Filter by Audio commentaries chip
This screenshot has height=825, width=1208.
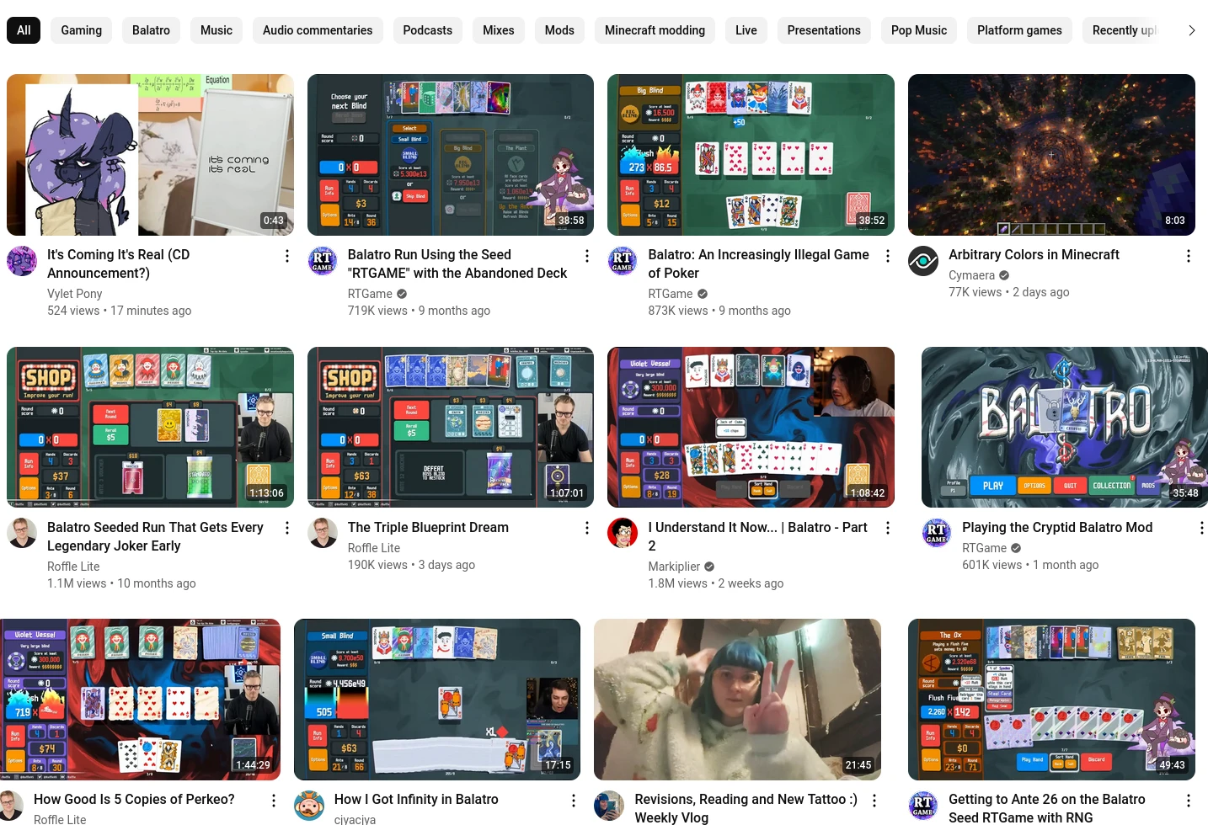(x=318, y=30)
